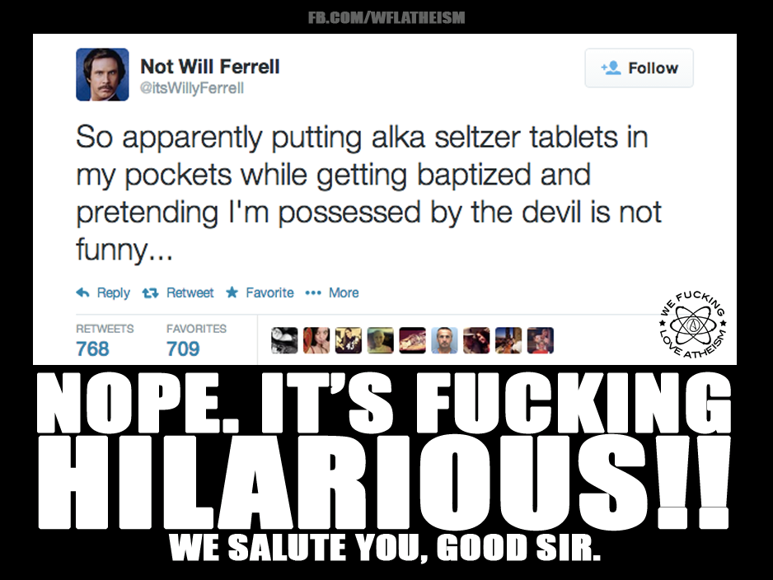The image size is (773, 580).
Task: Click the Follow button
Action: coord(639,68)
